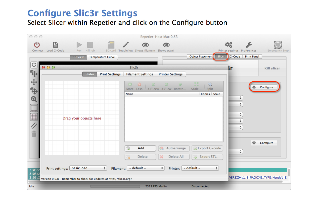Click the grid view icon in Repetier sidebar
The width and height of the screenshot is (314, 200).
[x=34, y=116]
